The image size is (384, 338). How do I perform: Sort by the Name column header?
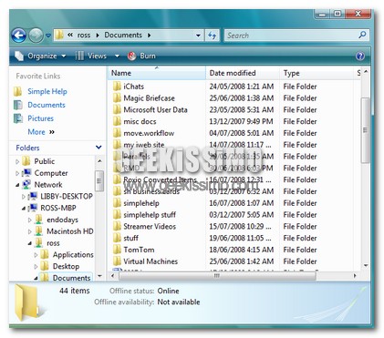click(157, 73)
